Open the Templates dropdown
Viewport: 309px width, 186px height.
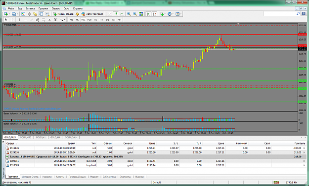[x=178, y=14]
